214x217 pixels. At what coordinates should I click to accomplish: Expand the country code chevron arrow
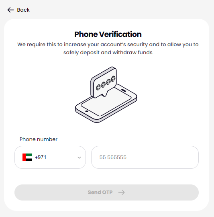(x=79, y=158)
